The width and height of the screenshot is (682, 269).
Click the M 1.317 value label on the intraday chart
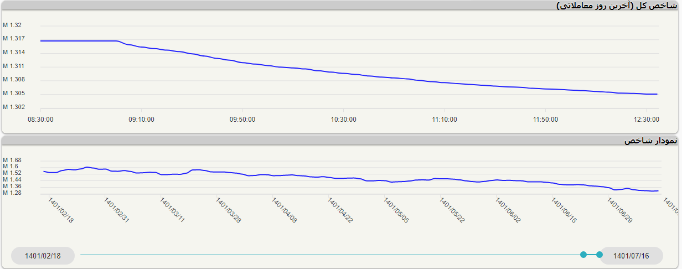click(x=13, y=39)
